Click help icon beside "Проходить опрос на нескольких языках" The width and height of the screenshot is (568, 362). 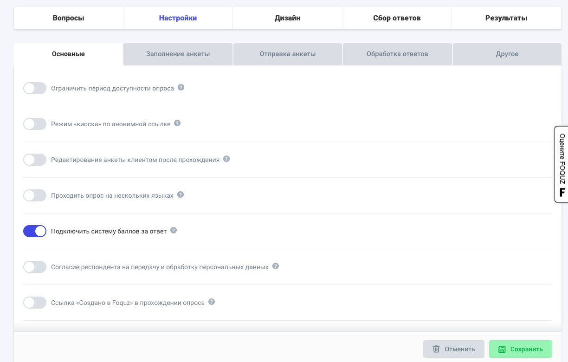point(181,195)
